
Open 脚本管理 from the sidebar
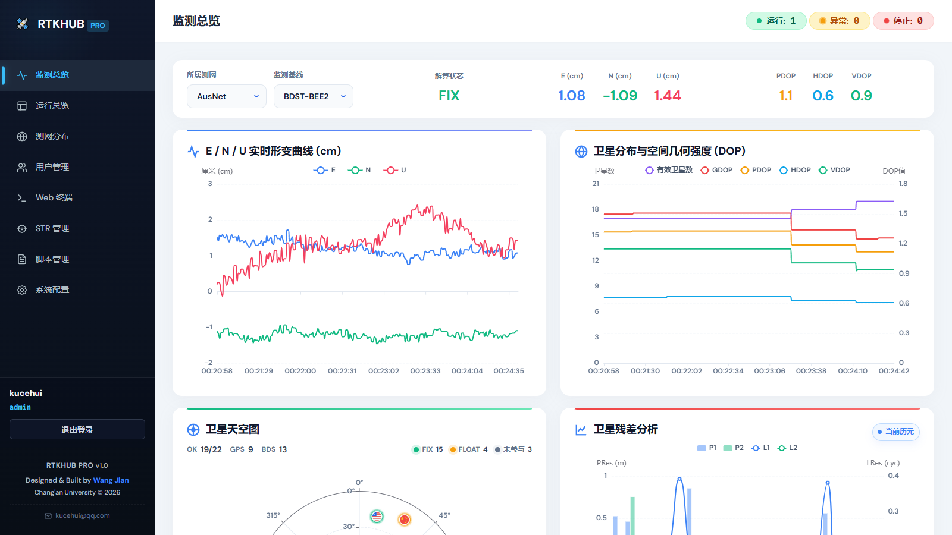point(77,259)
